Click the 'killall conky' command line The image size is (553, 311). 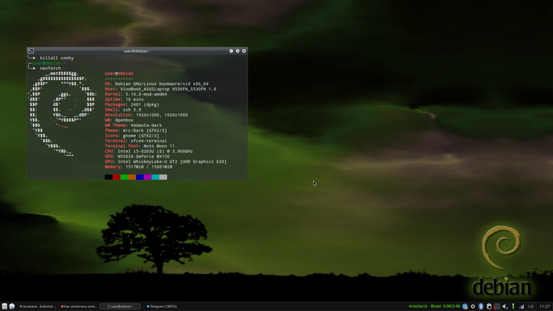point(57,58)
